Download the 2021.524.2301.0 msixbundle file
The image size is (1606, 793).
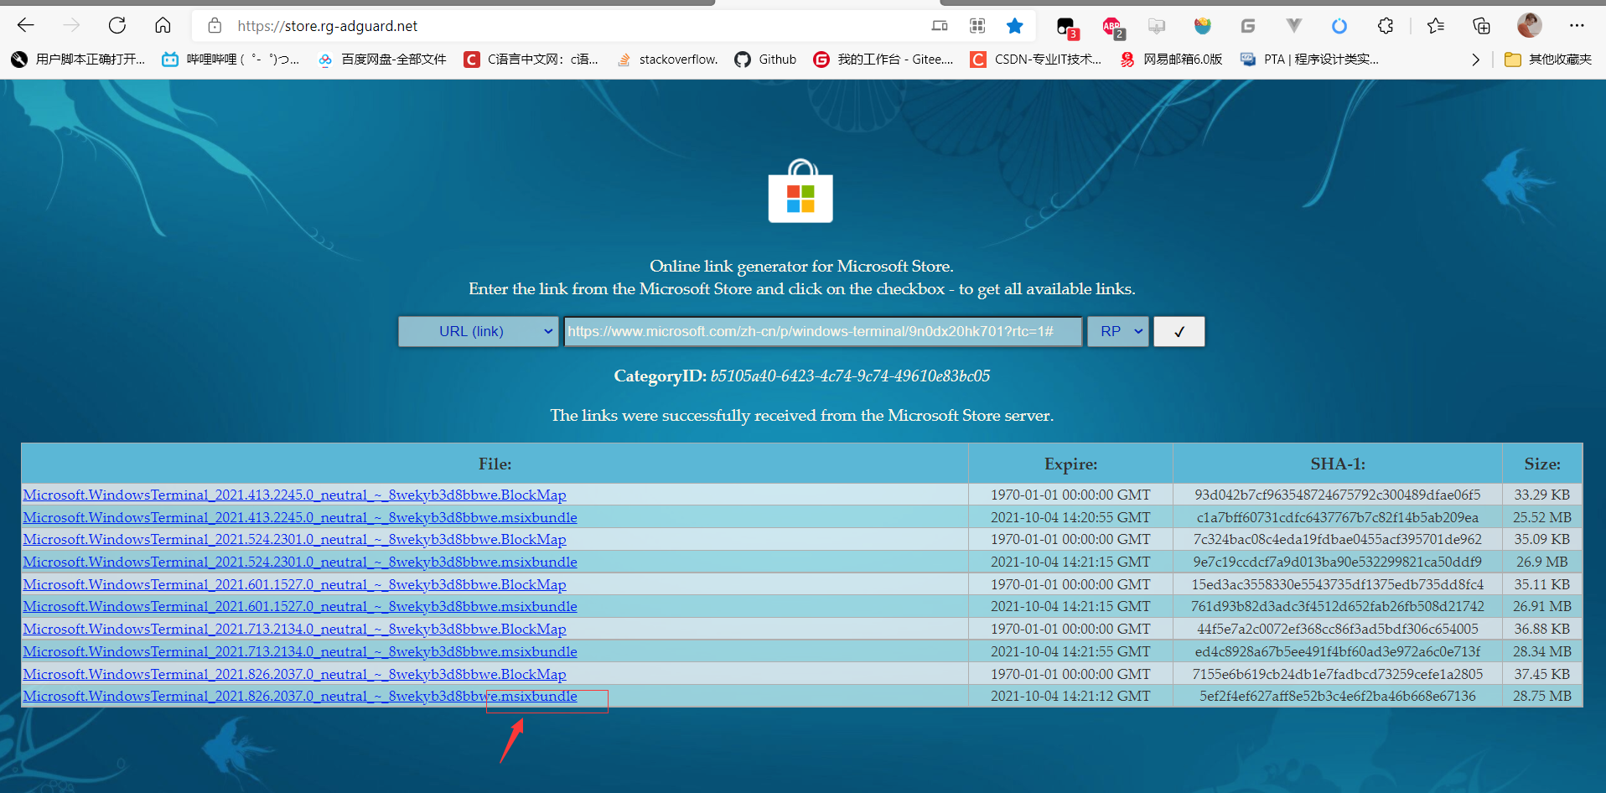300,562
